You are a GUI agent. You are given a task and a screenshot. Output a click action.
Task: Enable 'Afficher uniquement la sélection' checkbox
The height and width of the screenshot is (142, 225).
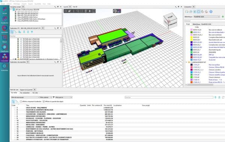click(21, 101)
